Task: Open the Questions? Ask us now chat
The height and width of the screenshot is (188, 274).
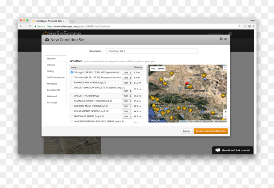Action: point(233,150)
